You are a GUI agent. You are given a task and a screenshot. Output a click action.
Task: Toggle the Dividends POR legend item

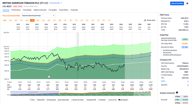coord(91,100)
